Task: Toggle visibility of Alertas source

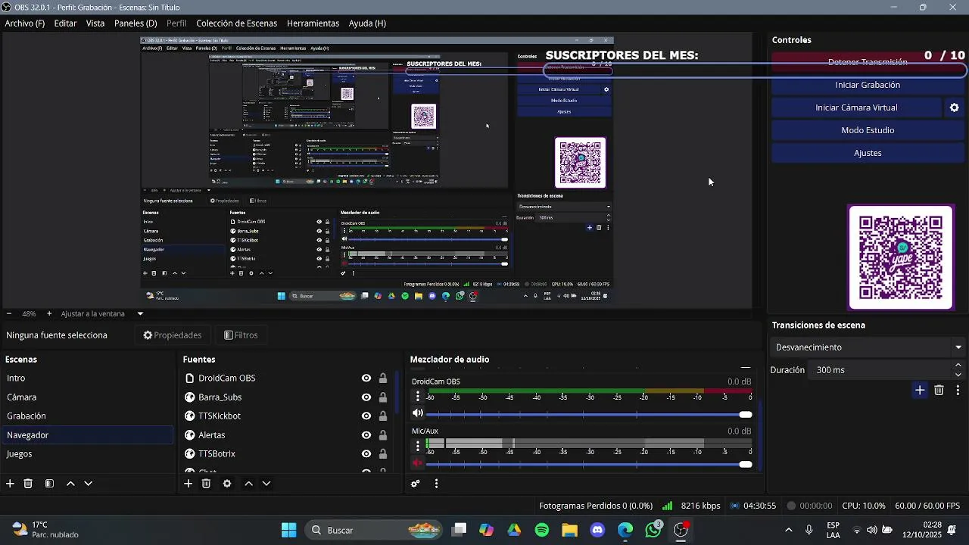Action: pyautogui.click(x=366, y=435)
